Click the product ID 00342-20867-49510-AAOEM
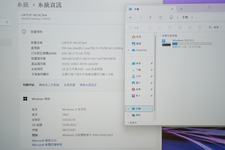The height and width of the screenshot is (150, 225). [80, 64]
